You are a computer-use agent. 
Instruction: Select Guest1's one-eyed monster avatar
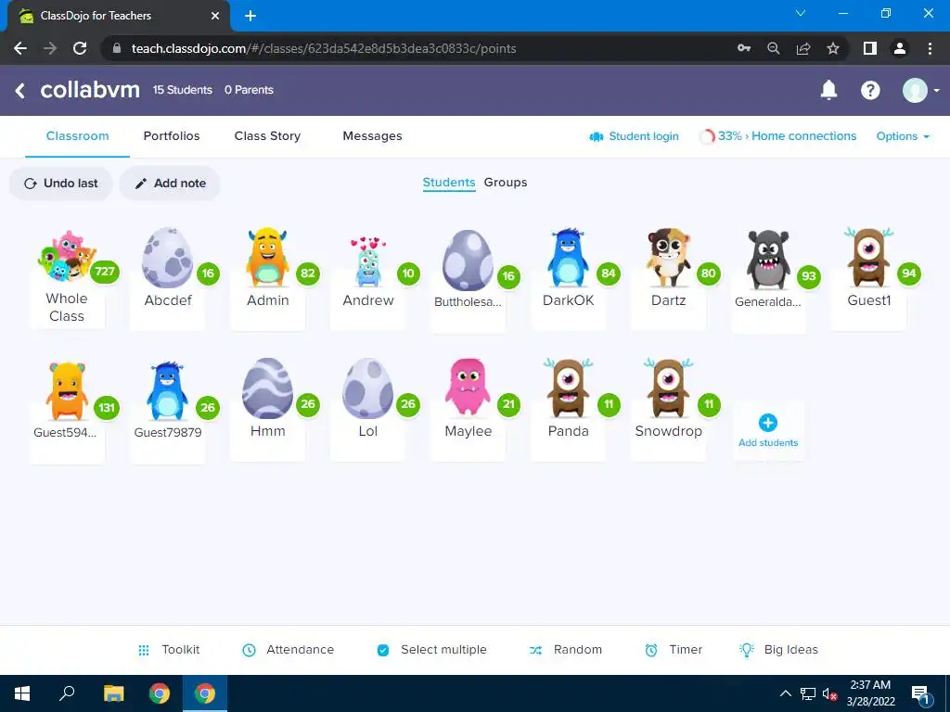(x=868, y=258)
